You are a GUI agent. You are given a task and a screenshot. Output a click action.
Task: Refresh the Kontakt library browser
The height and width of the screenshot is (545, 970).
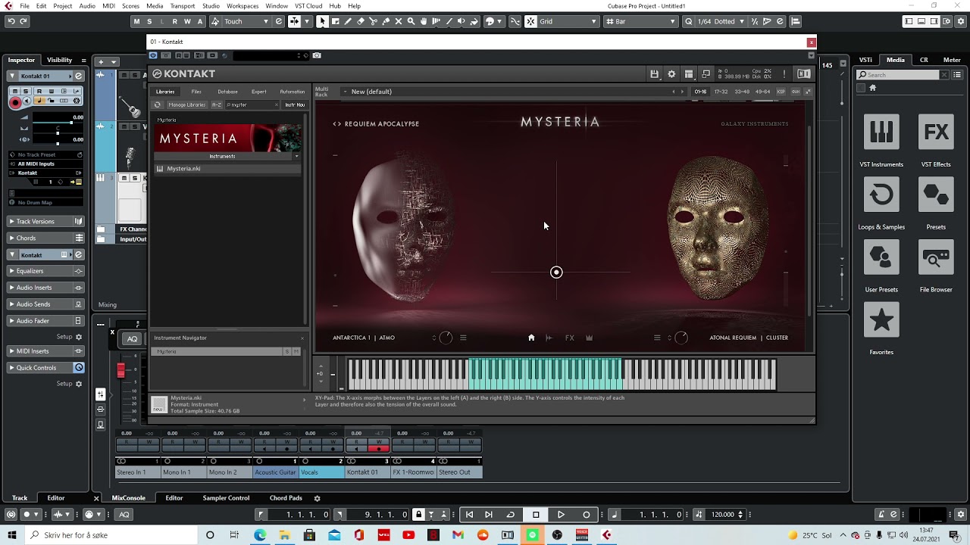point(158,104)
